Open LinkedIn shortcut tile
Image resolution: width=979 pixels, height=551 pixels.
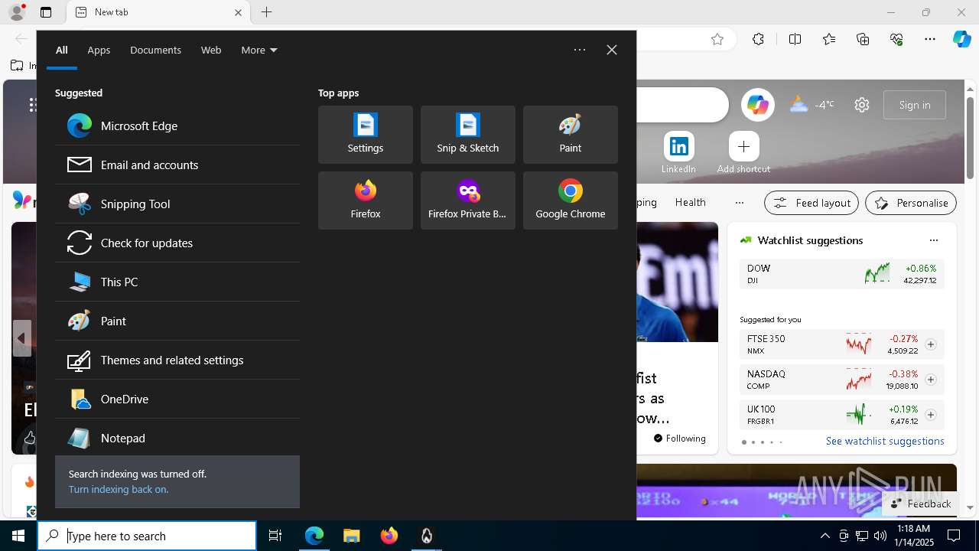coord(678,153)
